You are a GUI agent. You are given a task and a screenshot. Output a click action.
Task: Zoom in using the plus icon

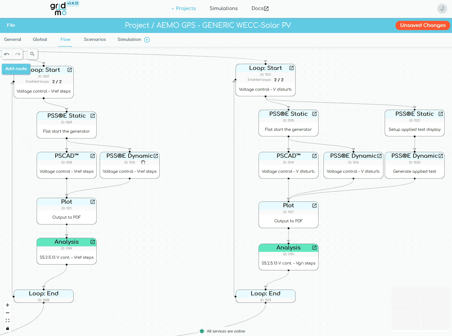coord(7,305)
